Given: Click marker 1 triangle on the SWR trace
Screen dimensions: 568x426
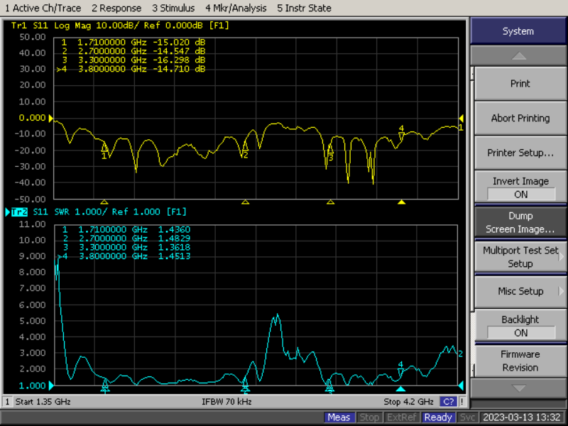Looking at the screenshot, I should 105,386.
